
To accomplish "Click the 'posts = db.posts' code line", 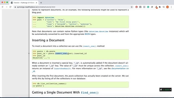I will tap(44, 51).
